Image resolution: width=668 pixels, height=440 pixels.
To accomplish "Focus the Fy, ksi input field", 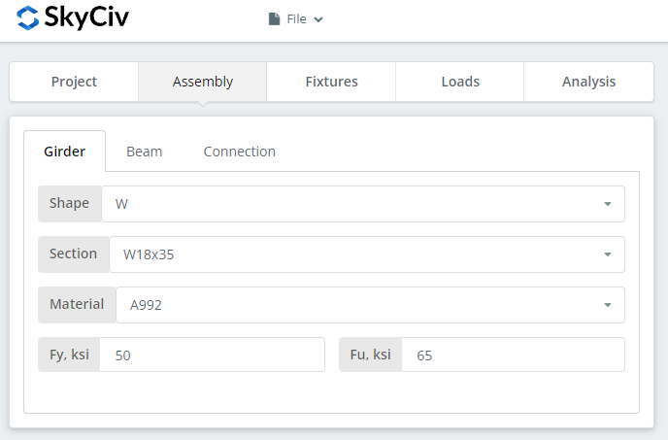I will (x=213, y=355).
